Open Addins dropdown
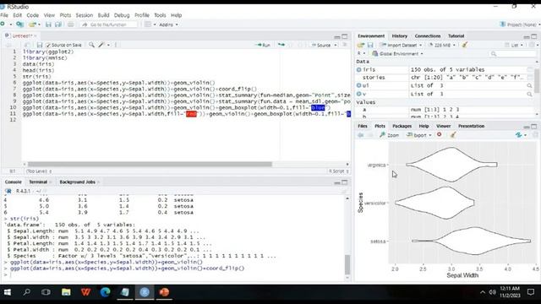This screenshot has height=304, width=541. point(168,24)
